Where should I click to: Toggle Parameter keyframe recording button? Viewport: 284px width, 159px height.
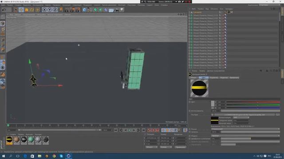tap(176, 130)
